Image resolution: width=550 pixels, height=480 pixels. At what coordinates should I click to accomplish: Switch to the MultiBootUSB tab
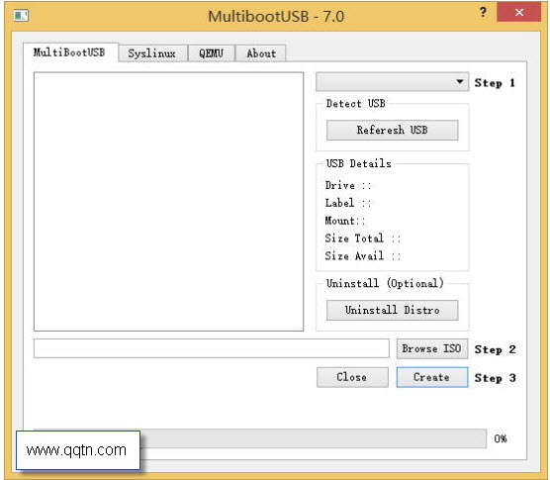click(x=70, y=52)
